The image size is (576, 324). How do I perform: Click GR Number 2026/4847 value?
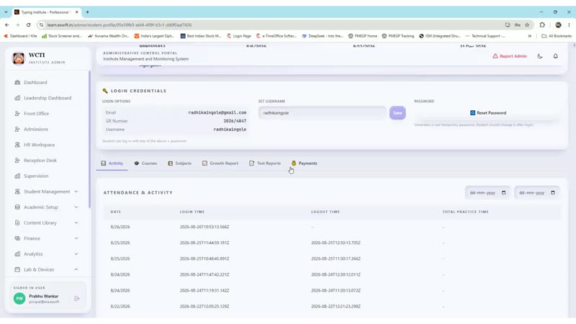[235, 121]
